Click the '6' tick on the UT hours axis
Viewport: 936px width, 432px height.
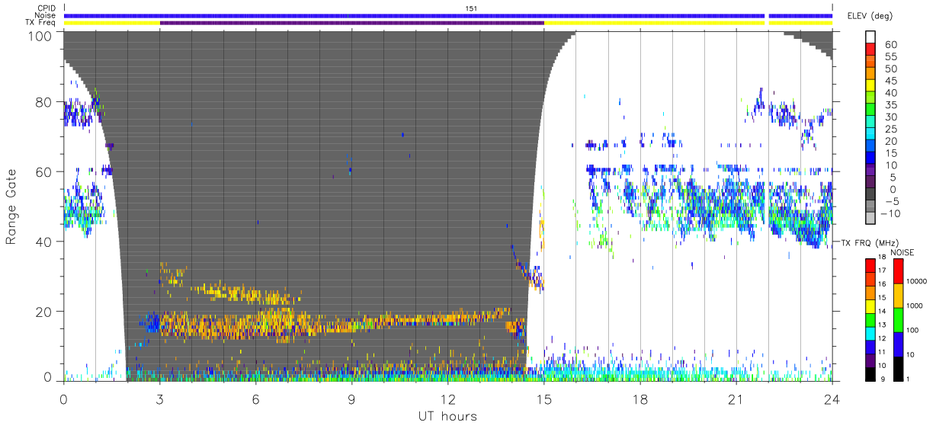256,398
